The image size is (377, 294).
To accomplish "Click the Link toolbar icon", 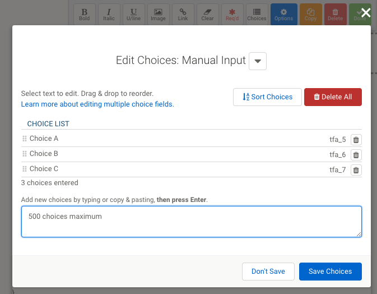I will coord(183,14).
